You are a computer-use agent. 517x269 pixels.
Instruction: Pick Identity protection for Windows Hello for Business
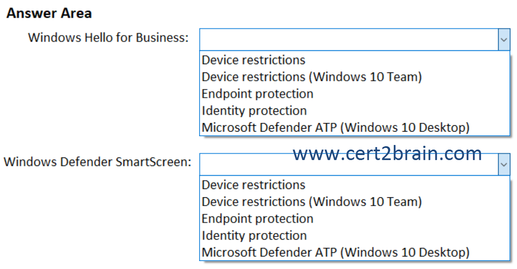(254, 111)
